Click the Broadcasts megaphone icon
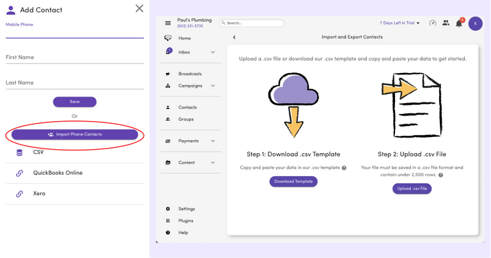 click(168, 74)
